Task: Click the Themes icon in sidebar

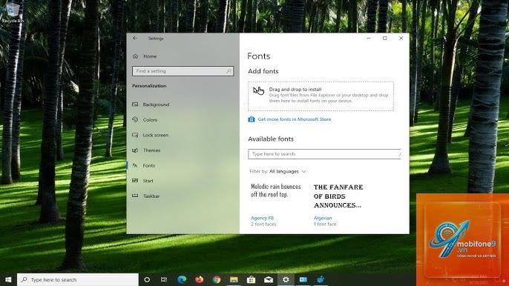Action: point(135,150)
